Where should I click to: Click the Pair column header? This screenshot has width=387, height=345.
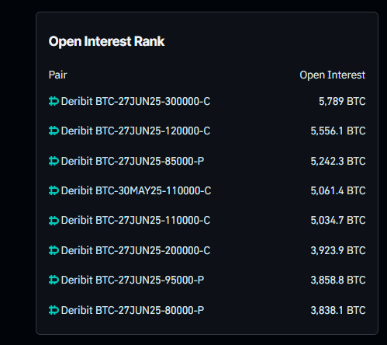pyautogui.click(x=57, y=75)
